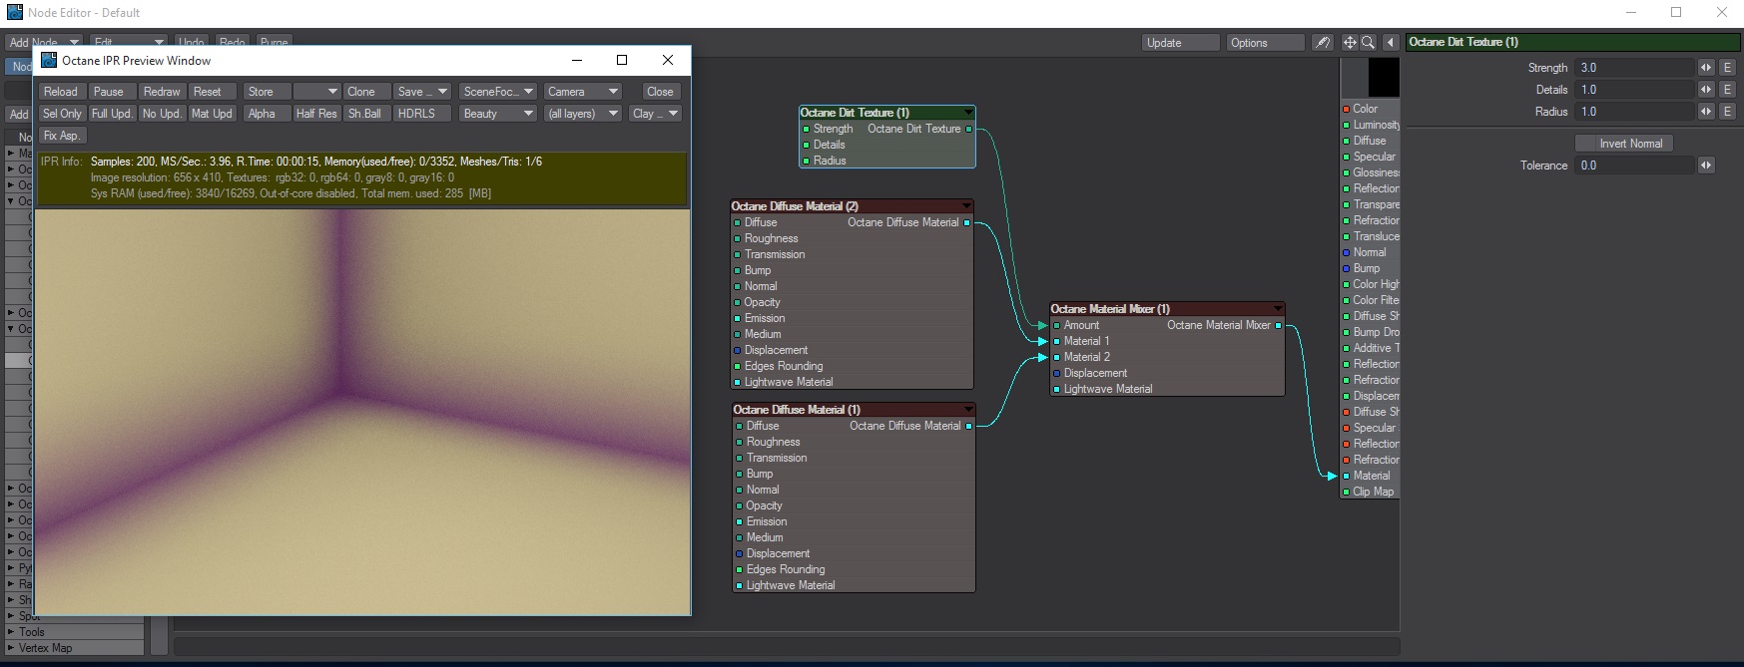Viewport: 1744px width, 667px height.
Task: Click Strength input connector on Dirt Texture
Action: click(x=807, y=129)
